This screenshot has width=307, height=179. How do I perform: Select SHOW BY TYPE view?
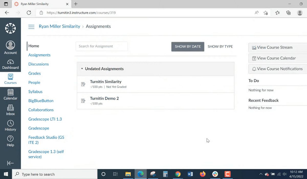[220, 47]
